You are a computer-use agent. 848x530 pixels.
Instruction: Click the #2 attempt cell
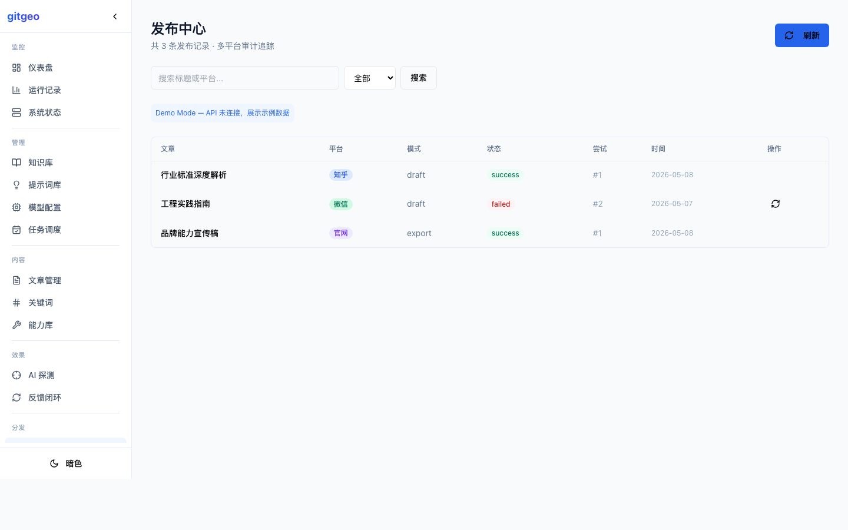598,204
